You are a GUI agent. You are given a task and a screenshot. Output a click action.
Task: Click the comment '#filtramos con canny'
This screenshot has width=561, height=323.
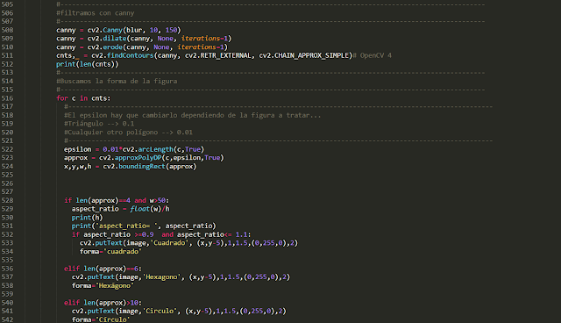96,13
